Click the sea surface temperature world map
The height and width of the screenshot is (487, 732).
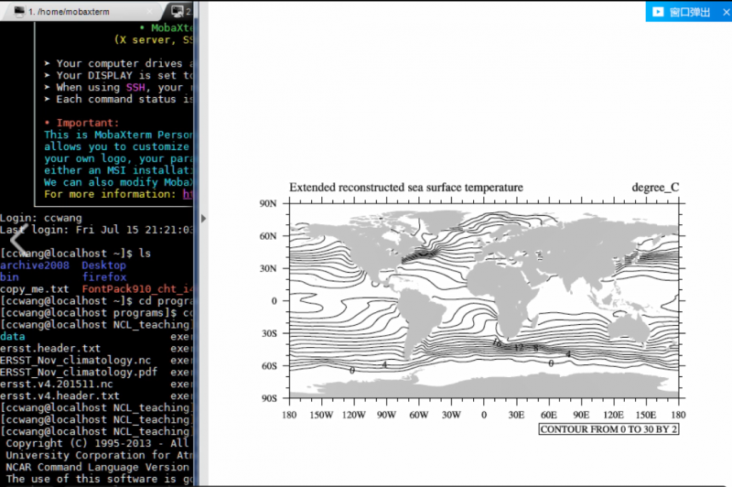point(483,300)
